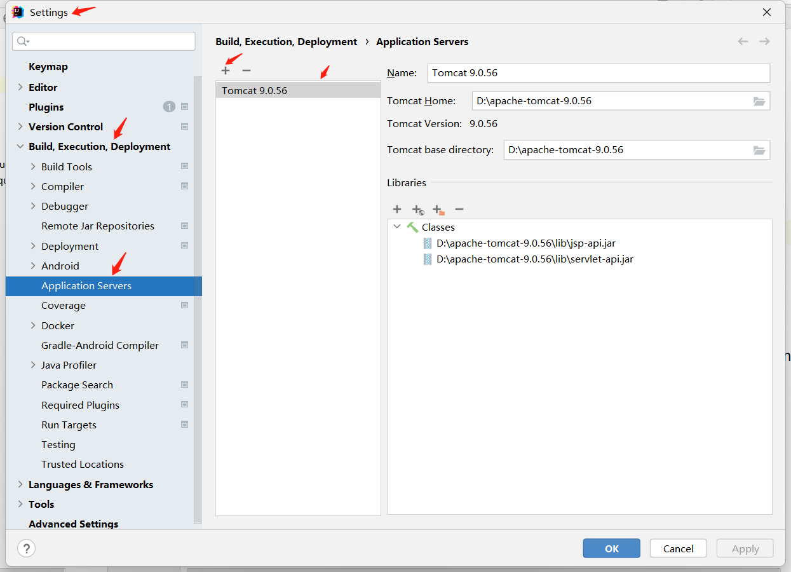The width and height of the screenshot is (791, 572).
Task: Expand the Deployment node
Action: (x=33, y=246)
